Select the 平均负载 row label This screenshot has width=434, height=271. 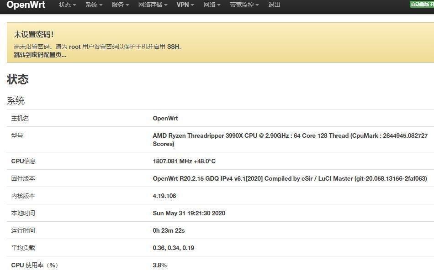pyautogui.click(x=23, y=248)
